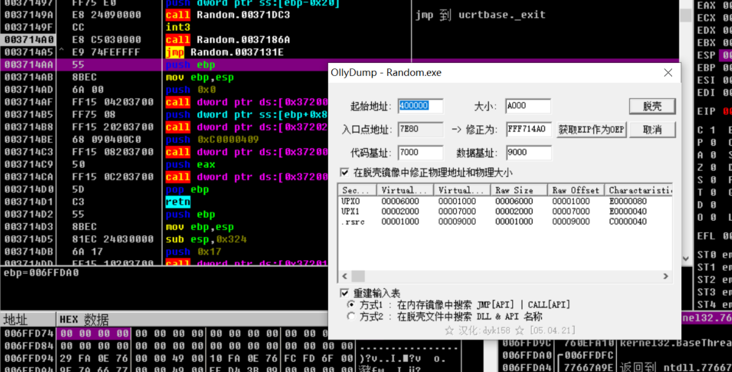Click the 脱壳 (Dump) button

point(652,105)
